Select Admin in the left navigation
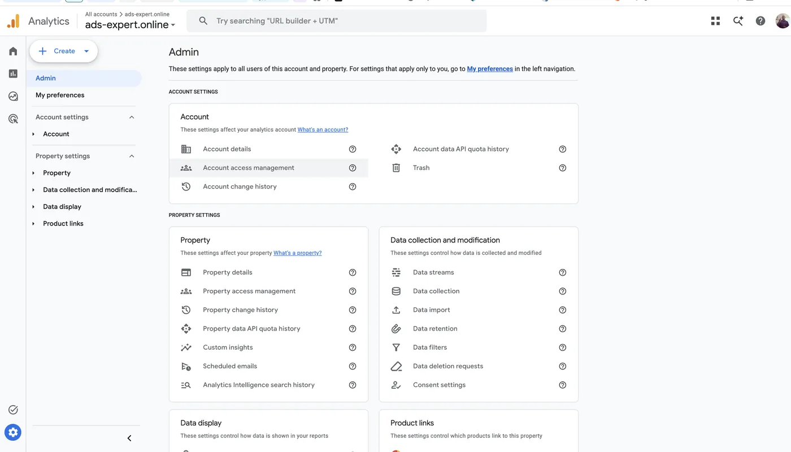This screenshot has height=452, width=791. [85, 79]
